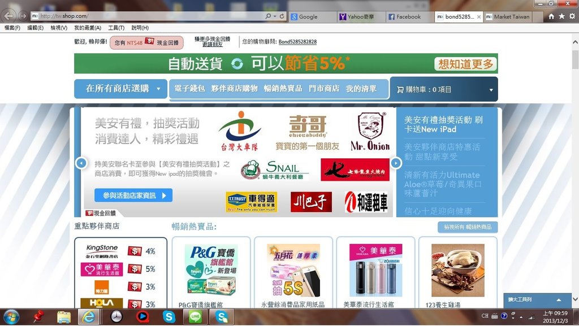Open the 門市商店 navigation item
This screenshot has width=579, height=326.
click(x=324, y=89)
